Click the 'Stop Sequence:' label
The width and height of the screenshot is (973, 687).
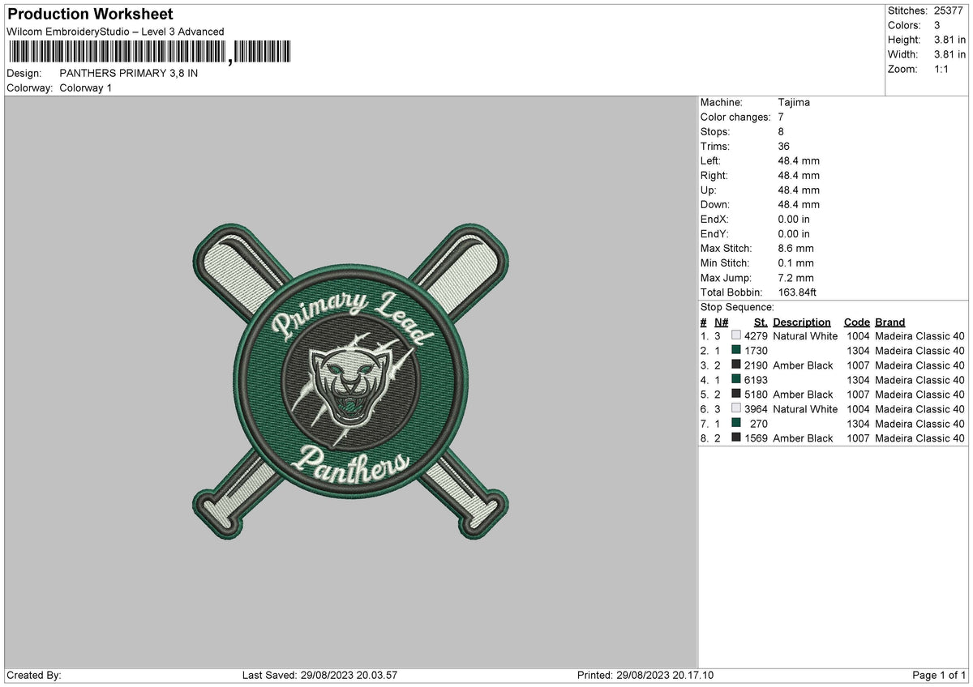pyautogui.click(x=737, y=307)
